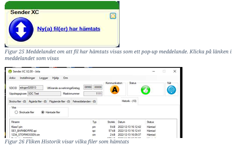Switch to the 'Felmeddelanden - (0)' tab

pos(84,101)
